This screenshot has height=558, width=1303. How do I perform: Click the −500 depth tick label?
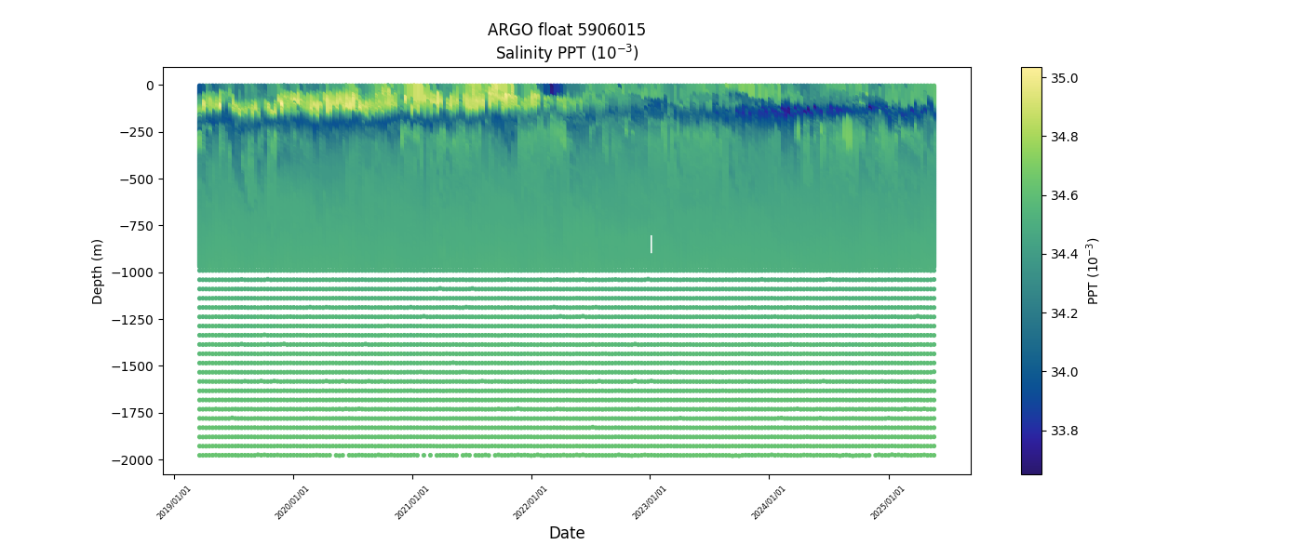(x=137, y=179)
